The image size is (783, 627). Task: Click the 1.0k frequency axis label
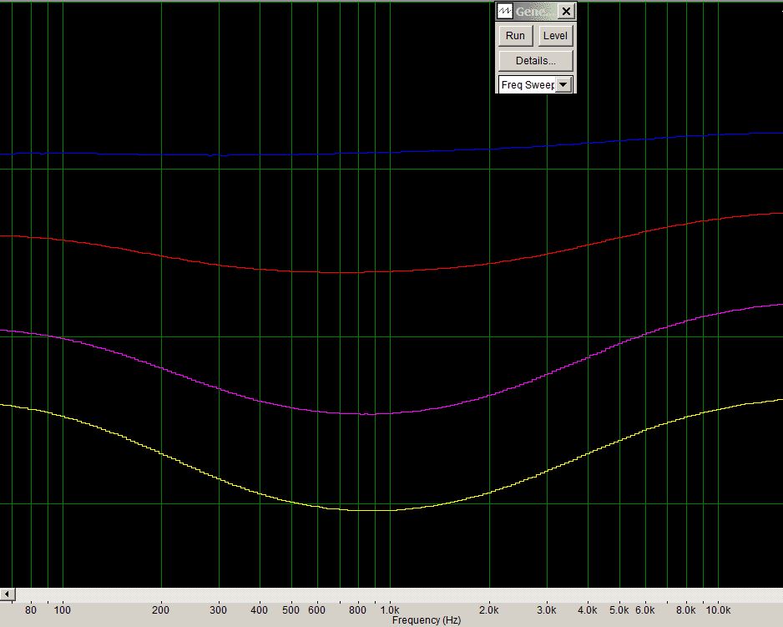390,609
